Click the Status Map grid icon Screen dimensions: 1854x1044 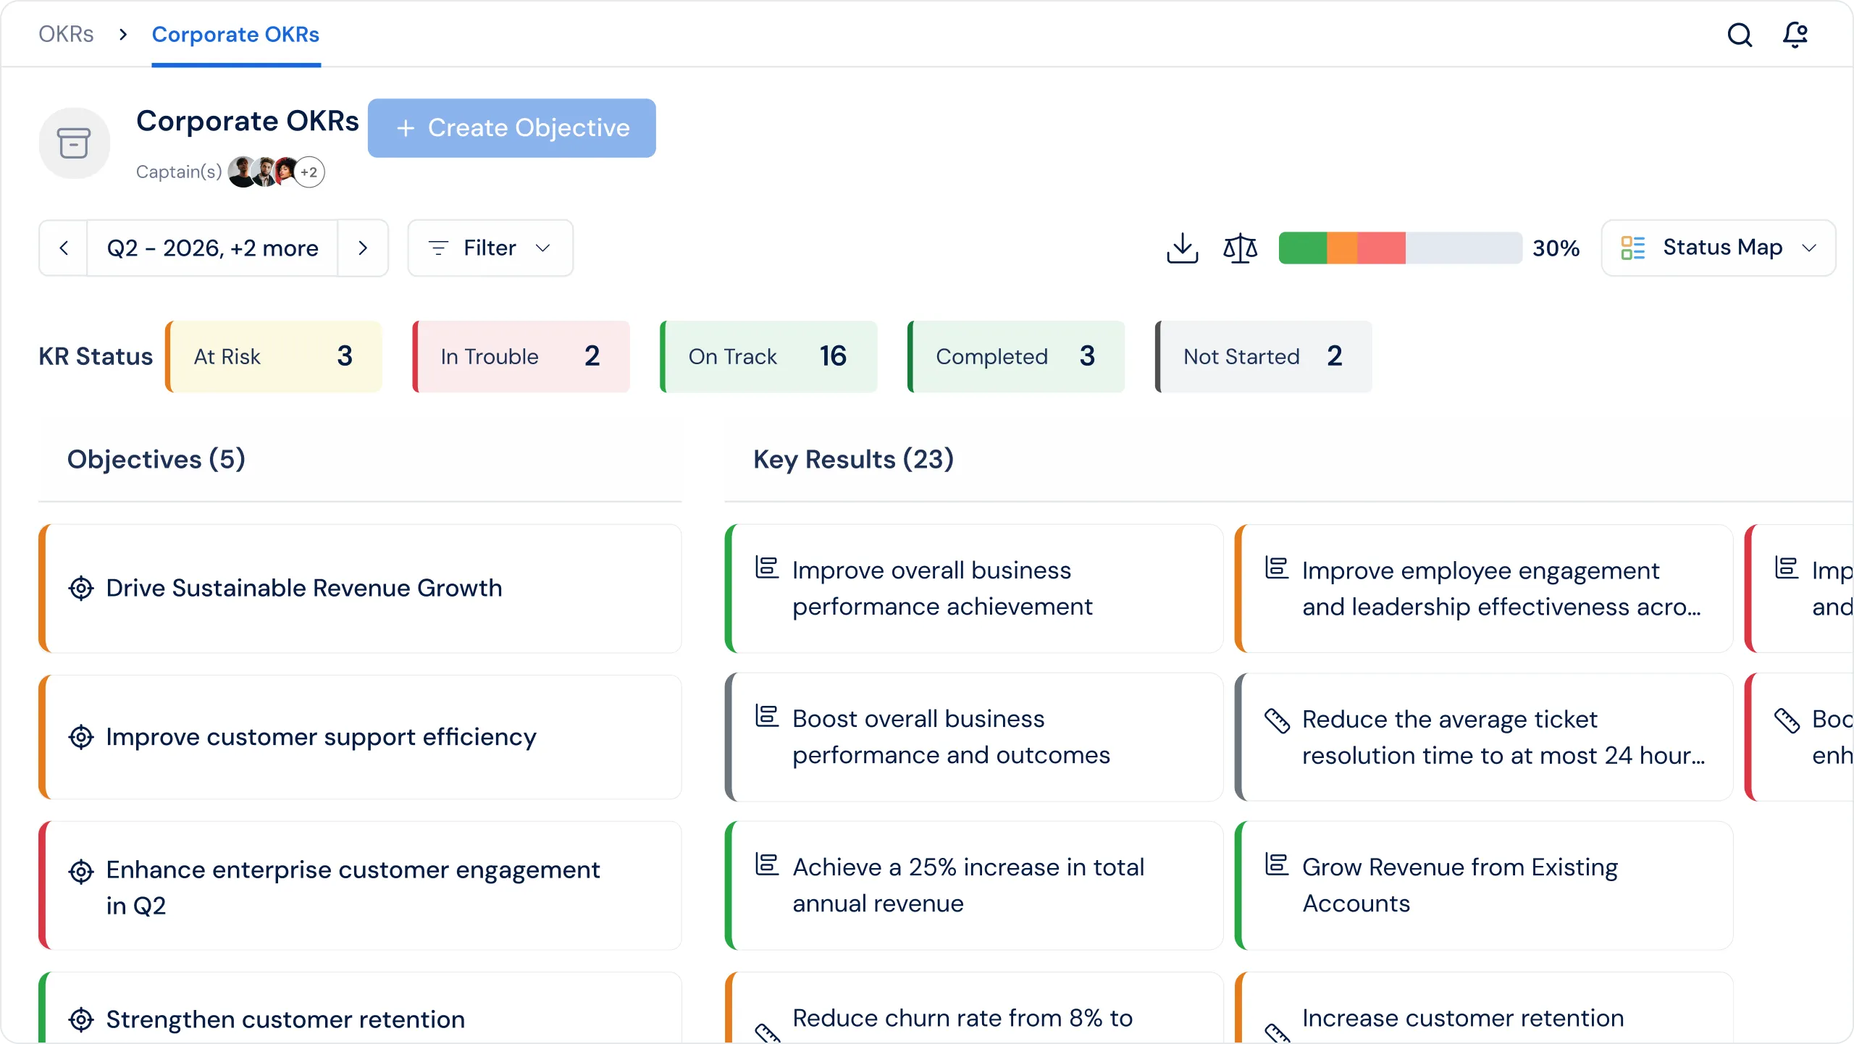tap(1633, 248)
